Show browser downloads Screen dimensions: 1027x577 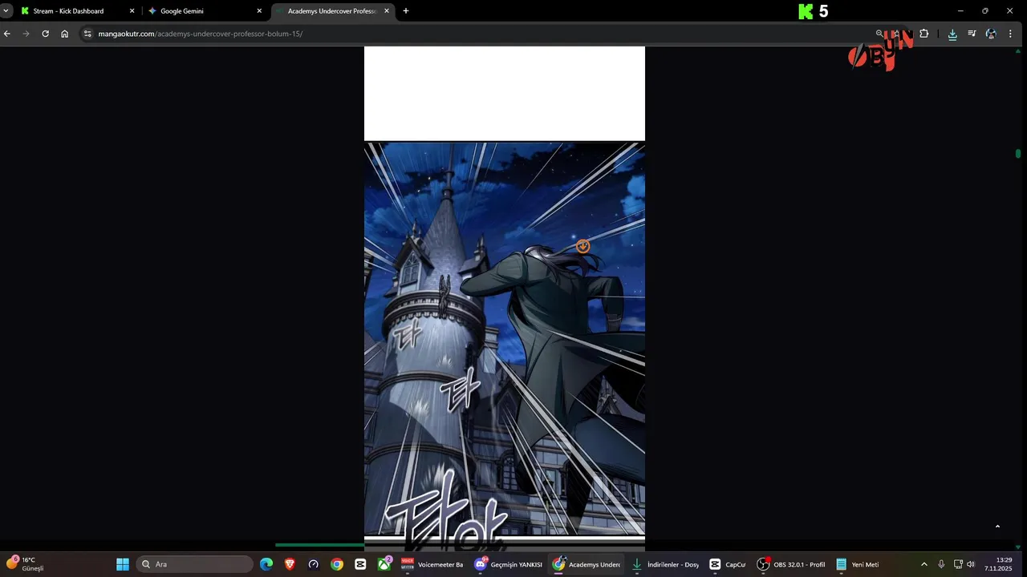(952, 34)
